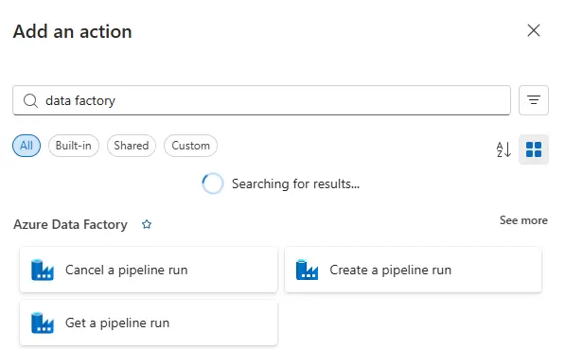Click Data Factory icon on Create card
This screenshot has height=349, width=565.
click(x=307, y=270)
